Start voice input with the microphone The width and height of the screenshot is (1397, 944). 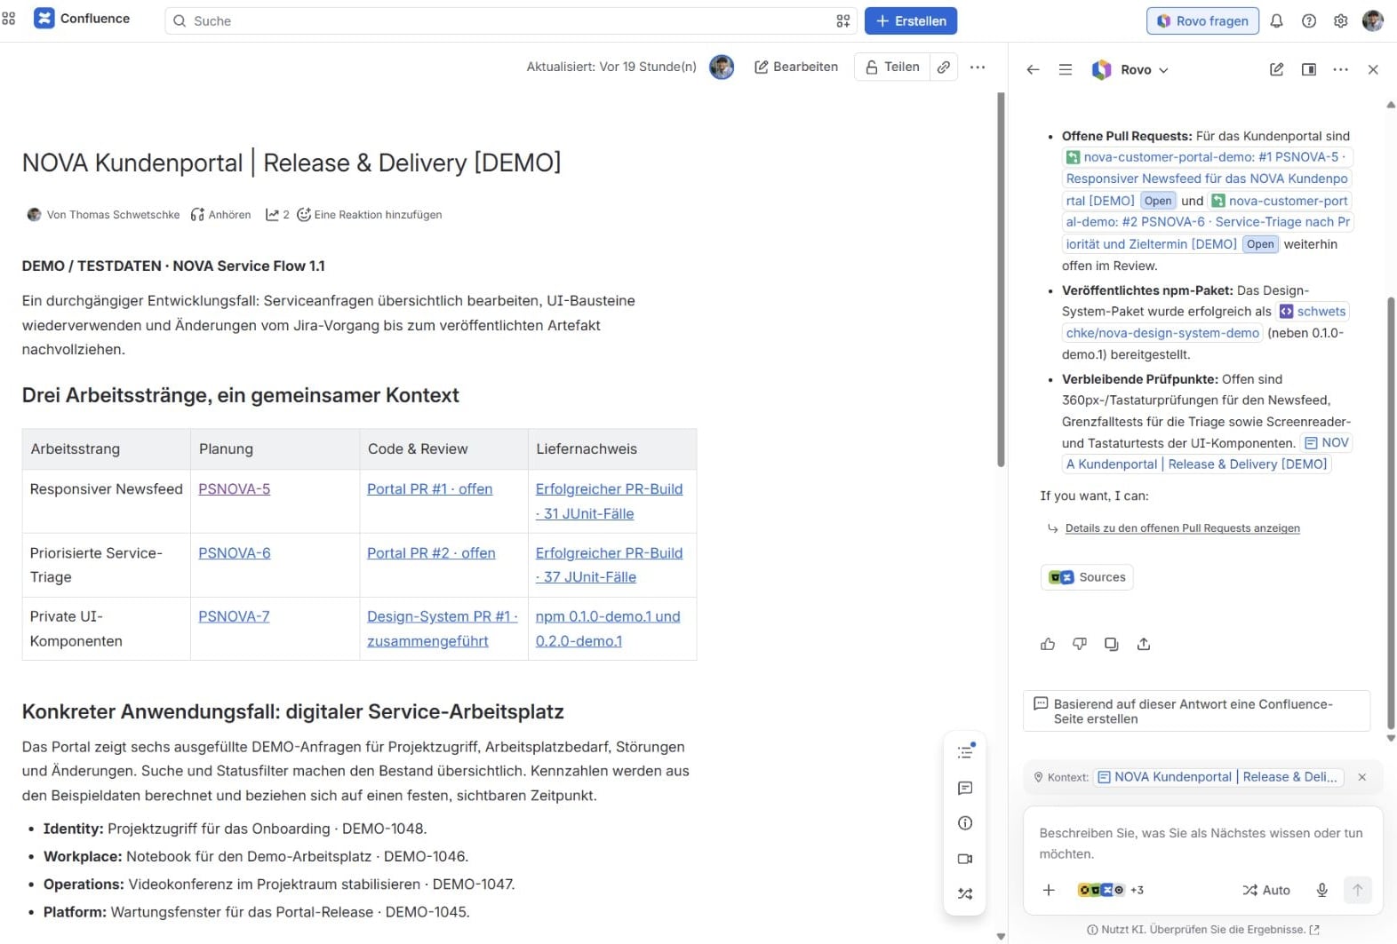[x=1322, y=890]
